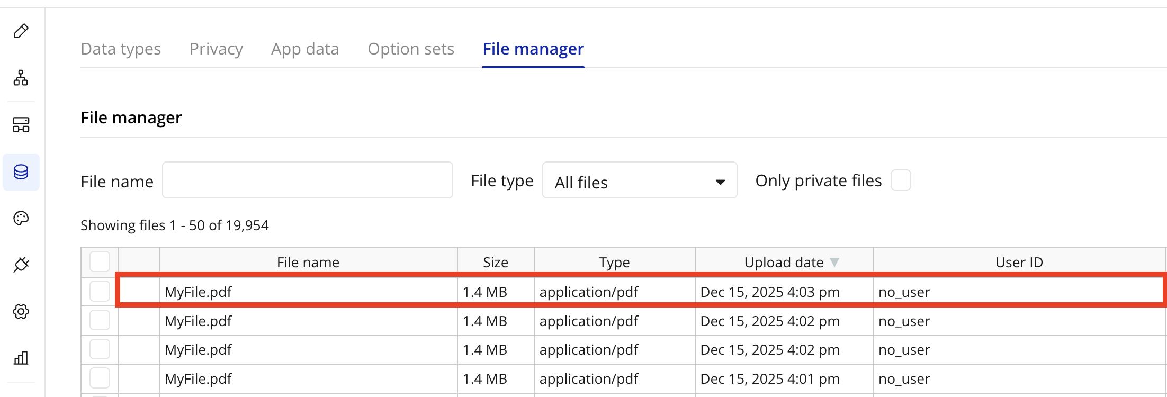This screenshot has height=397, width=1167.
Task: Toggle the Upload date sort arrow
Action: point(834,262)
